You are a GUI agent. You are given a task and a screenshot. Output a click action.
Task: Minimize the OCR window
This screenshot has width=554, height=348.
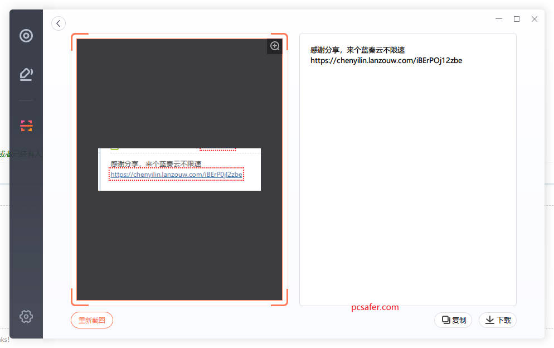tap(499, 19)
